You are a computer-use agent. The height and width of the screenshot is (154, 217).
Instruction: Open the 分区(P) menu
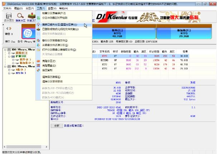(x=30, y=9)
